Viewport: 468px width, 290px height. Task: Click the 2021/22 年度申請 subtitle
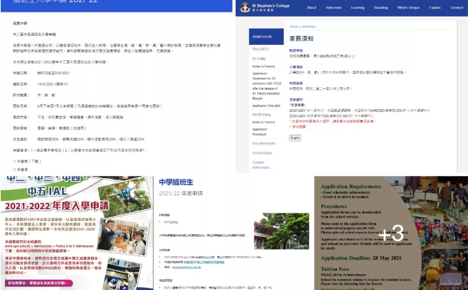click(x=180, y=193)
